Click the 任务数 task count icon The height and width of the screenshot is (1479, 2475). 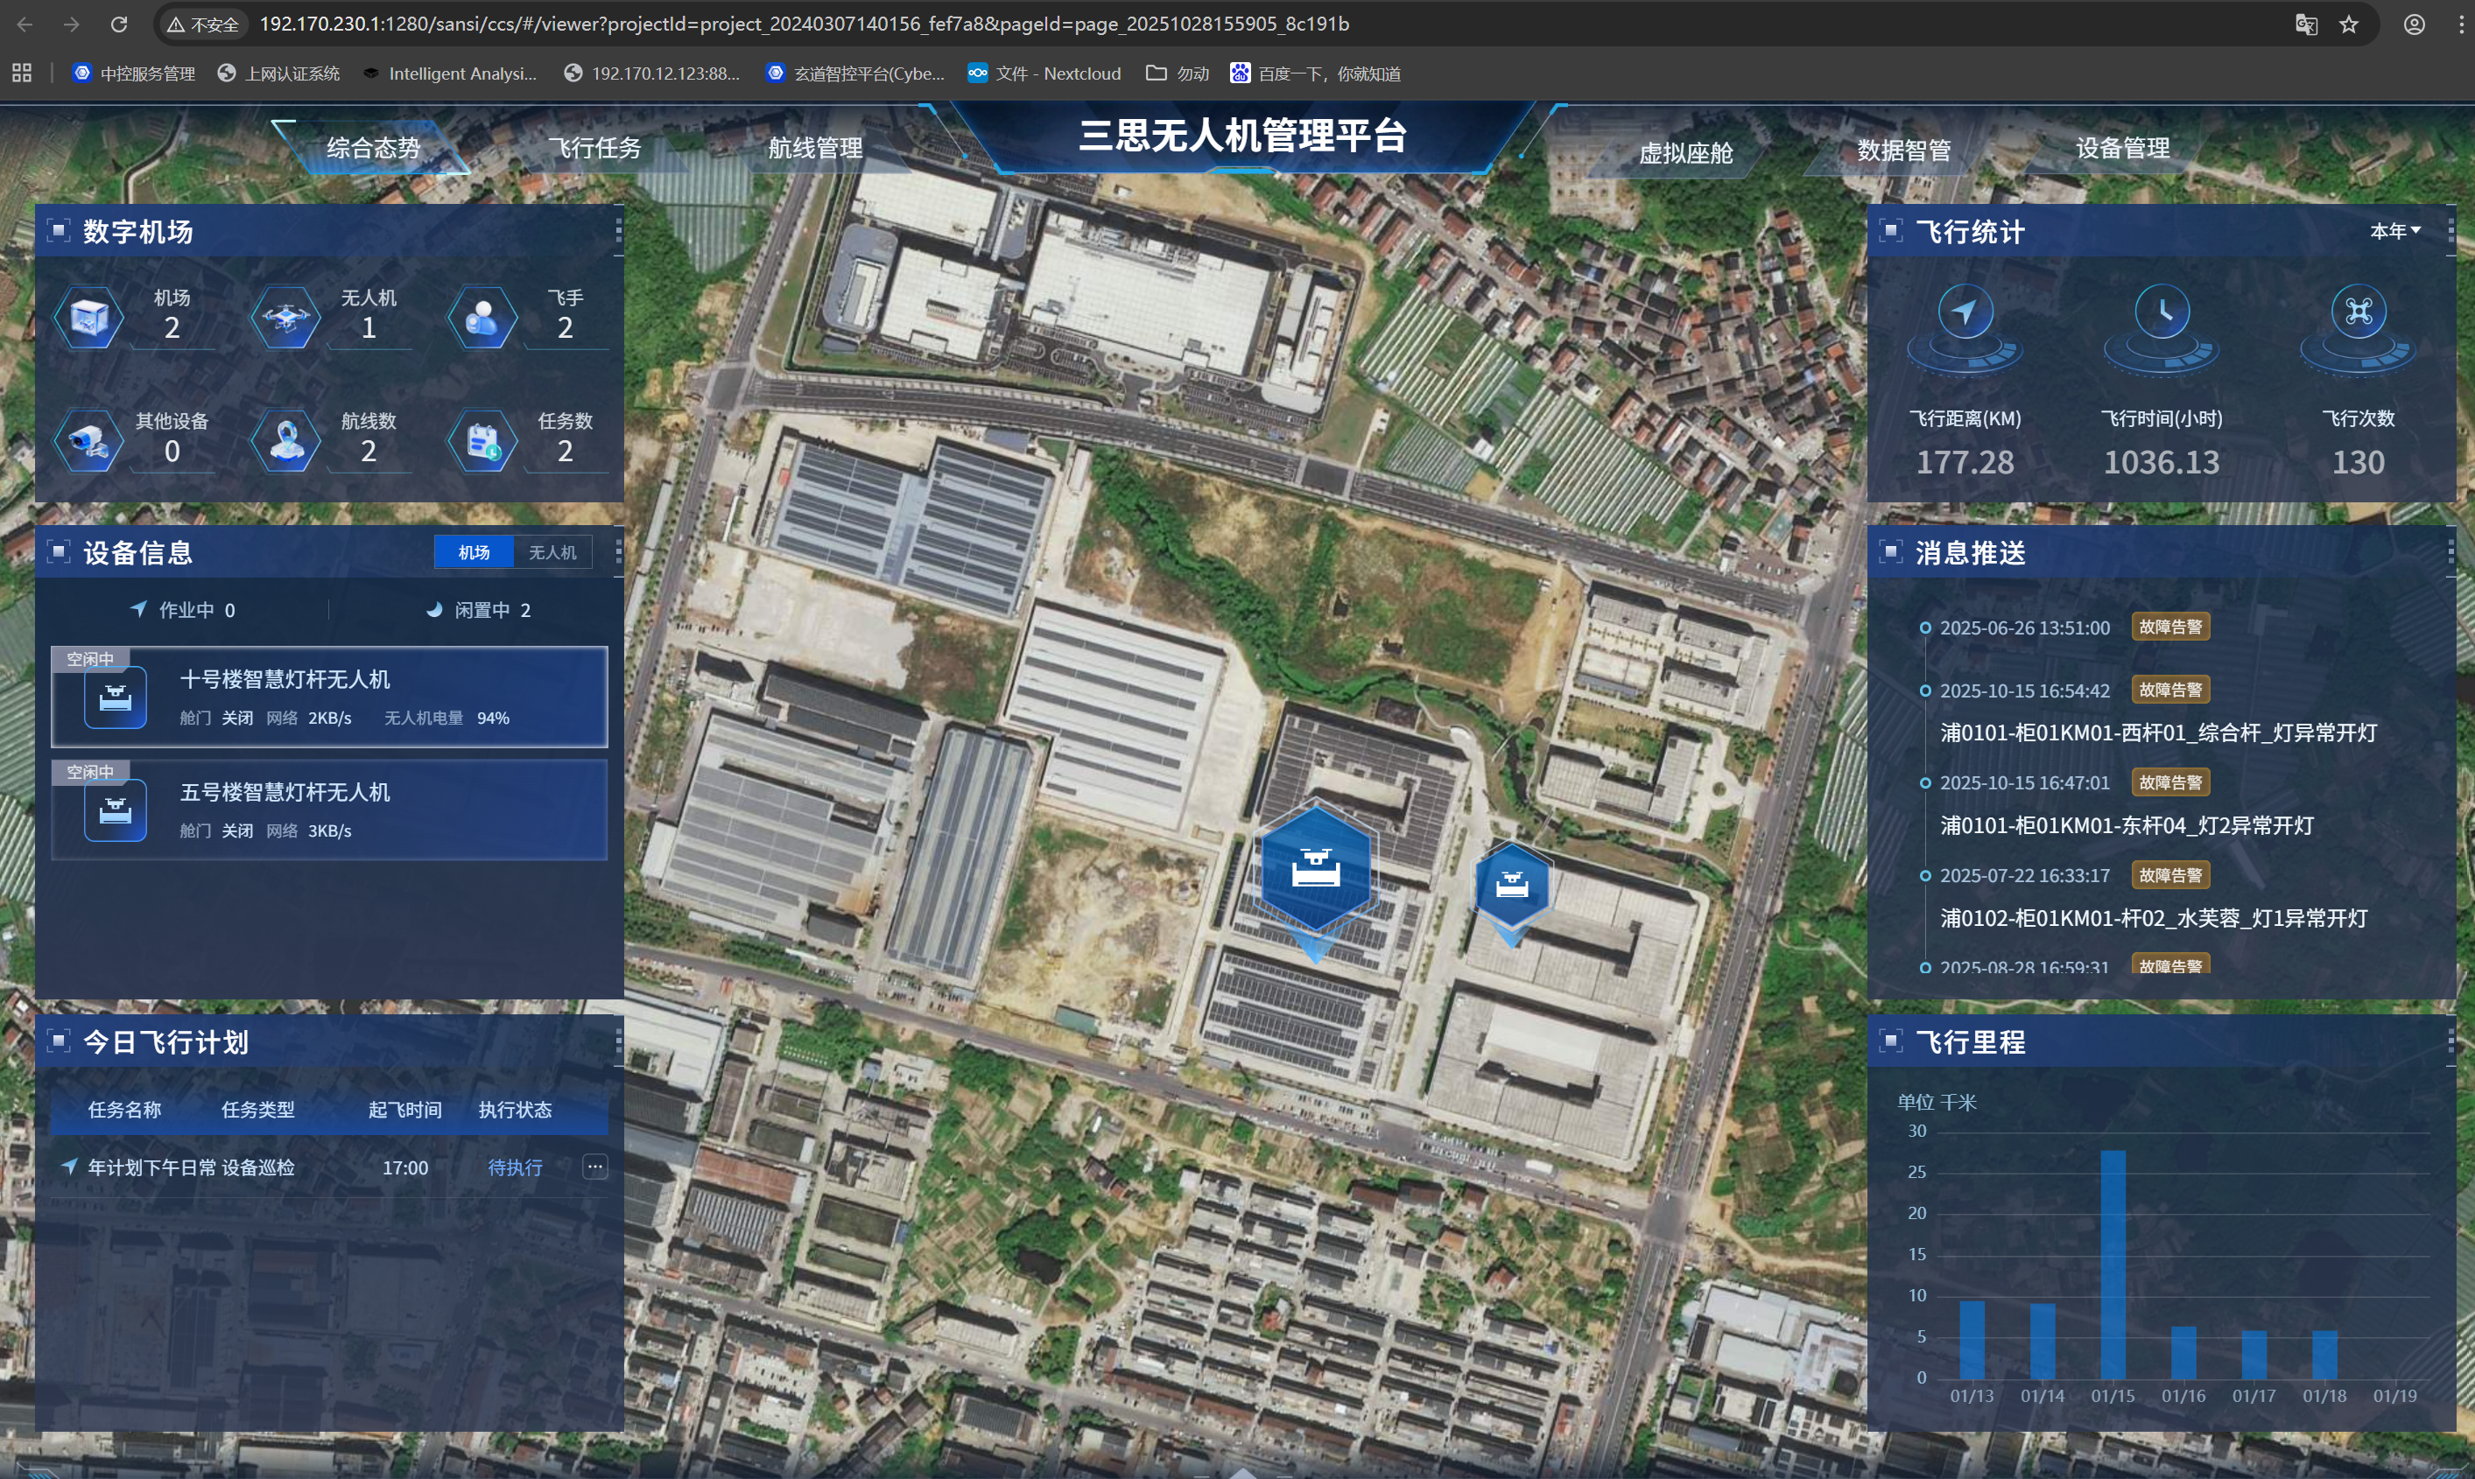pos(482,441)
